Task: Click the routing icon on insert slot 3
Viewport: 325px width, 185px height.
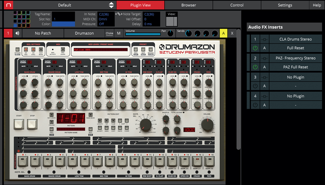Action: 264,77
